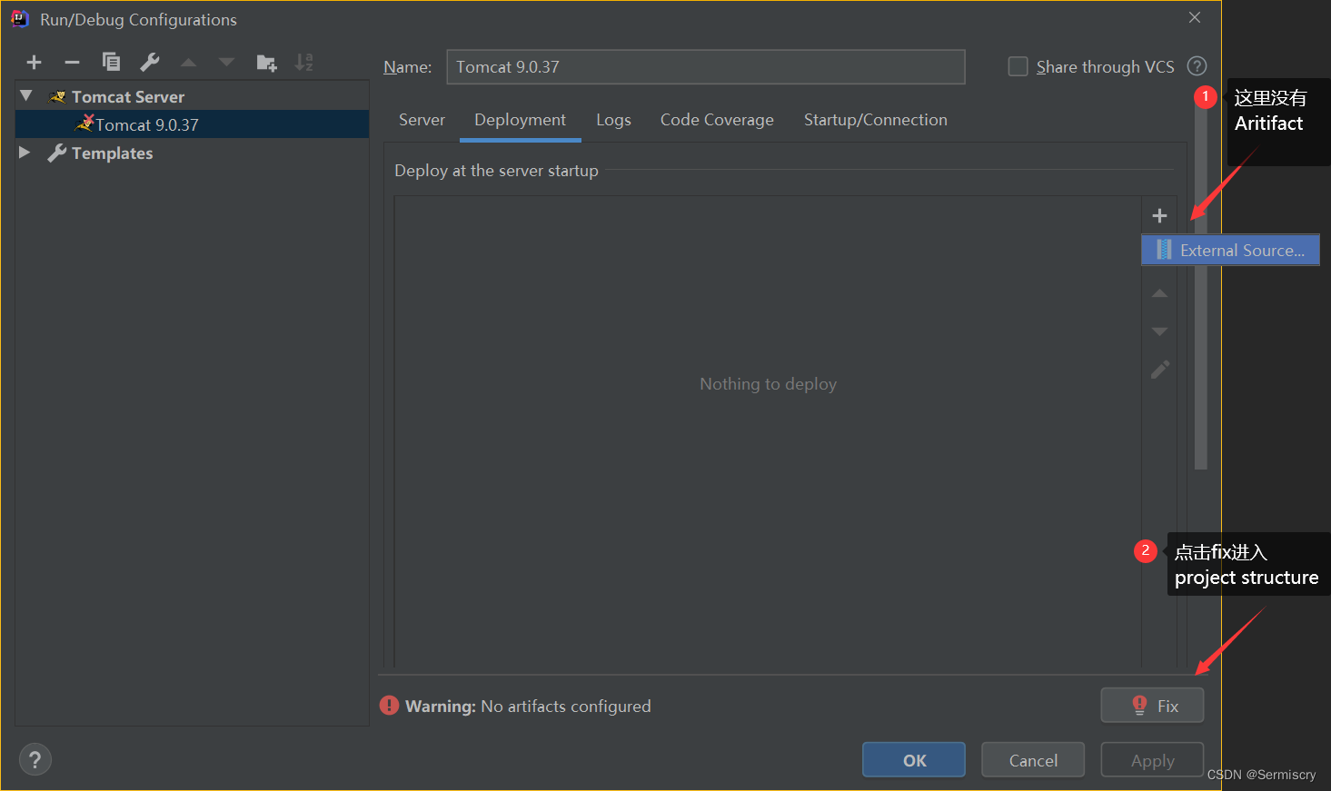Move configuration down in the toolbar

click(227, 63)
